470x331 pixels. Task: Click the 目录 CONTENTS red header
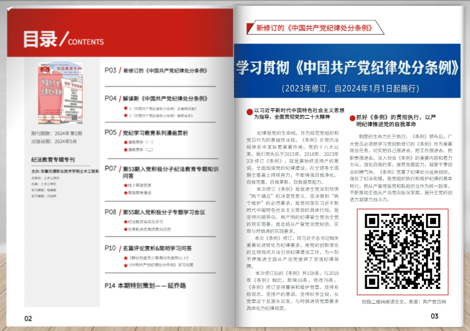coord(63,40)
